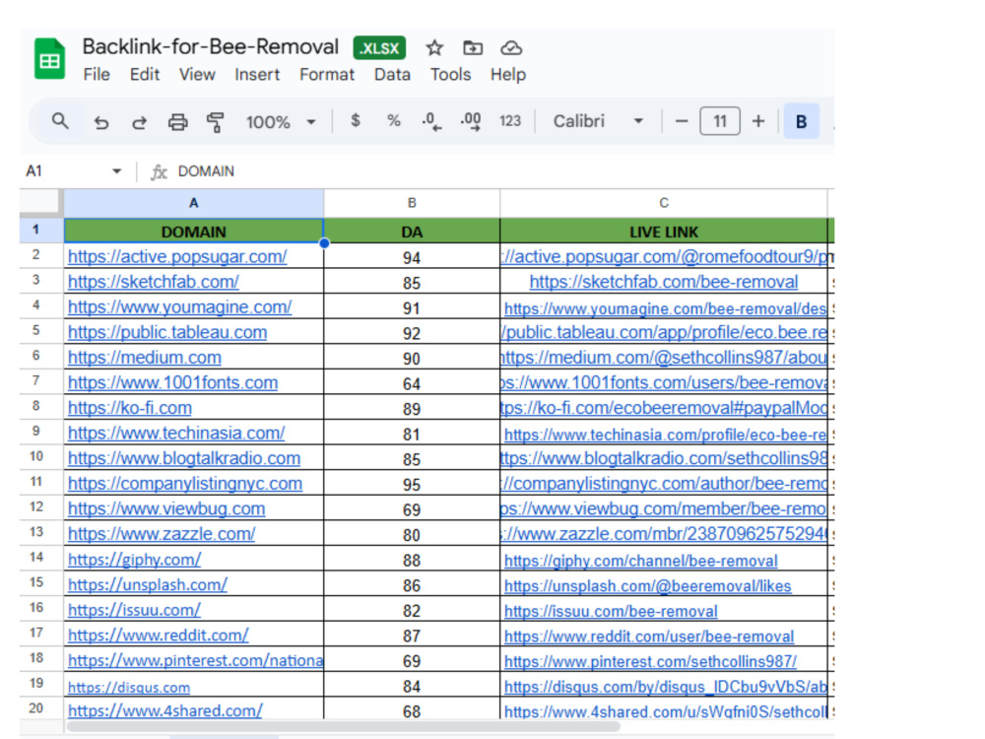Screen dimensions: 985x739
Task: Open the Data menu
Action: click(392, 74)
